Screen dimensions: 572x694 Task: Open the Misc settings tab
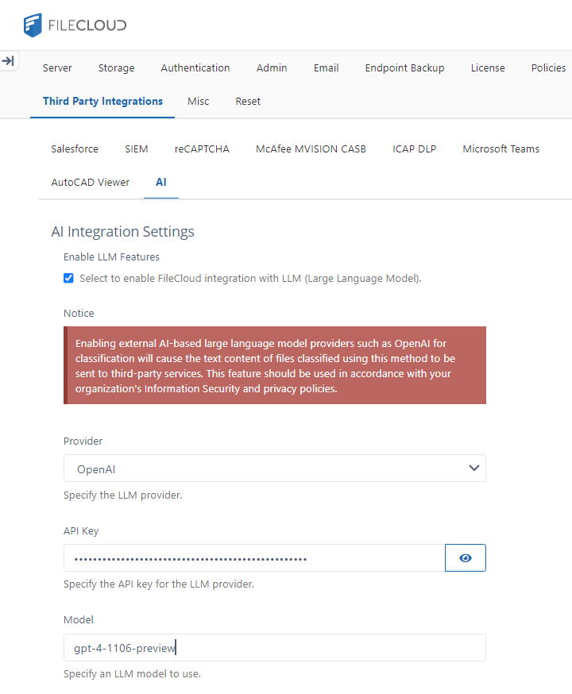tap(199, 102)
